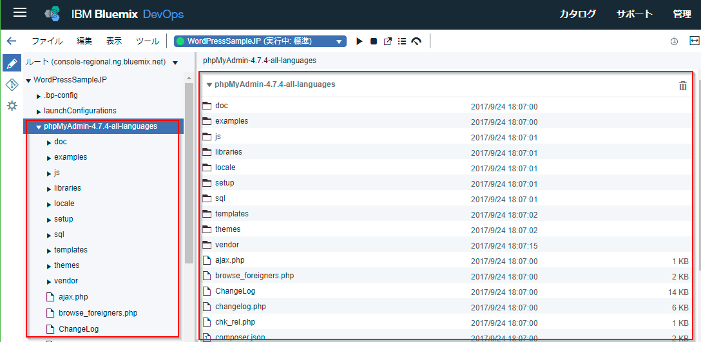Expand the locale folder in the tree

click(x=49, y=204)
